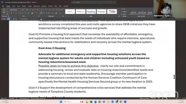Screen dimensions: 186x104
Task: Apply the Heading style
Action: click(91, 12)
